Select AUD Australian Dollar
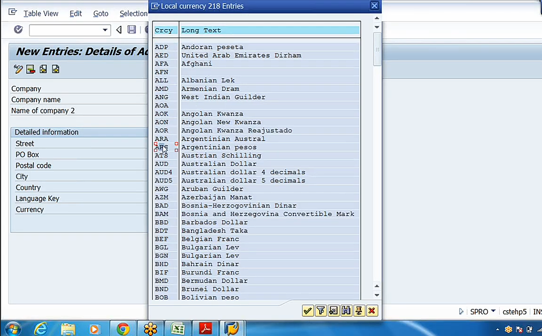542x336 pixels. click(x=257, y=164)
